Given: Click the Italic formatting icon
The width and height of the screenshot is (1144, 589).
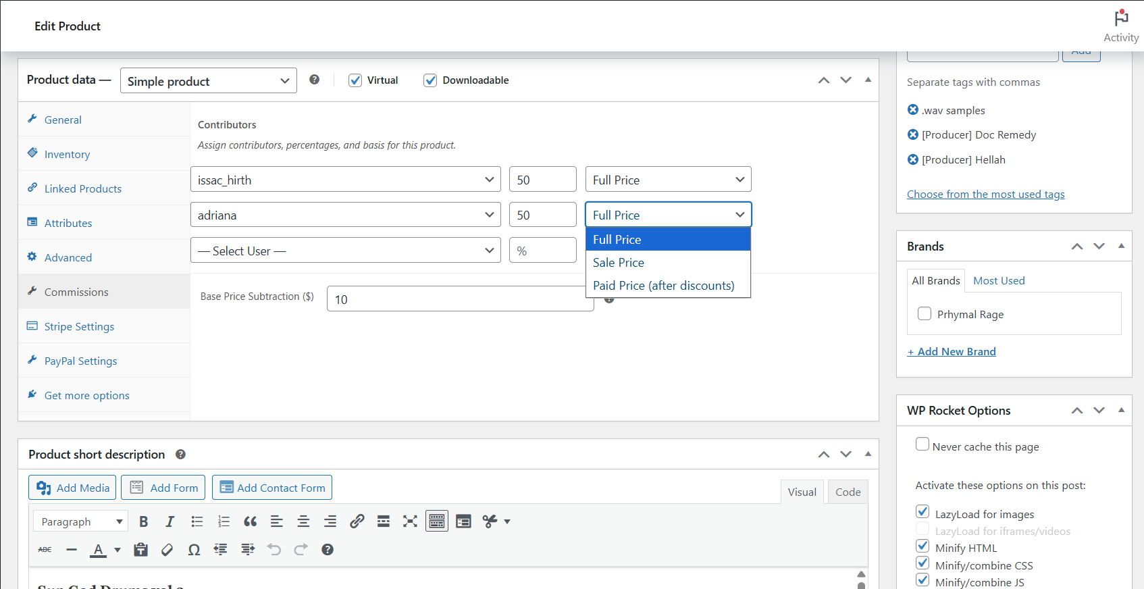Looking at the screenshot, I should (x=170, y=521).
